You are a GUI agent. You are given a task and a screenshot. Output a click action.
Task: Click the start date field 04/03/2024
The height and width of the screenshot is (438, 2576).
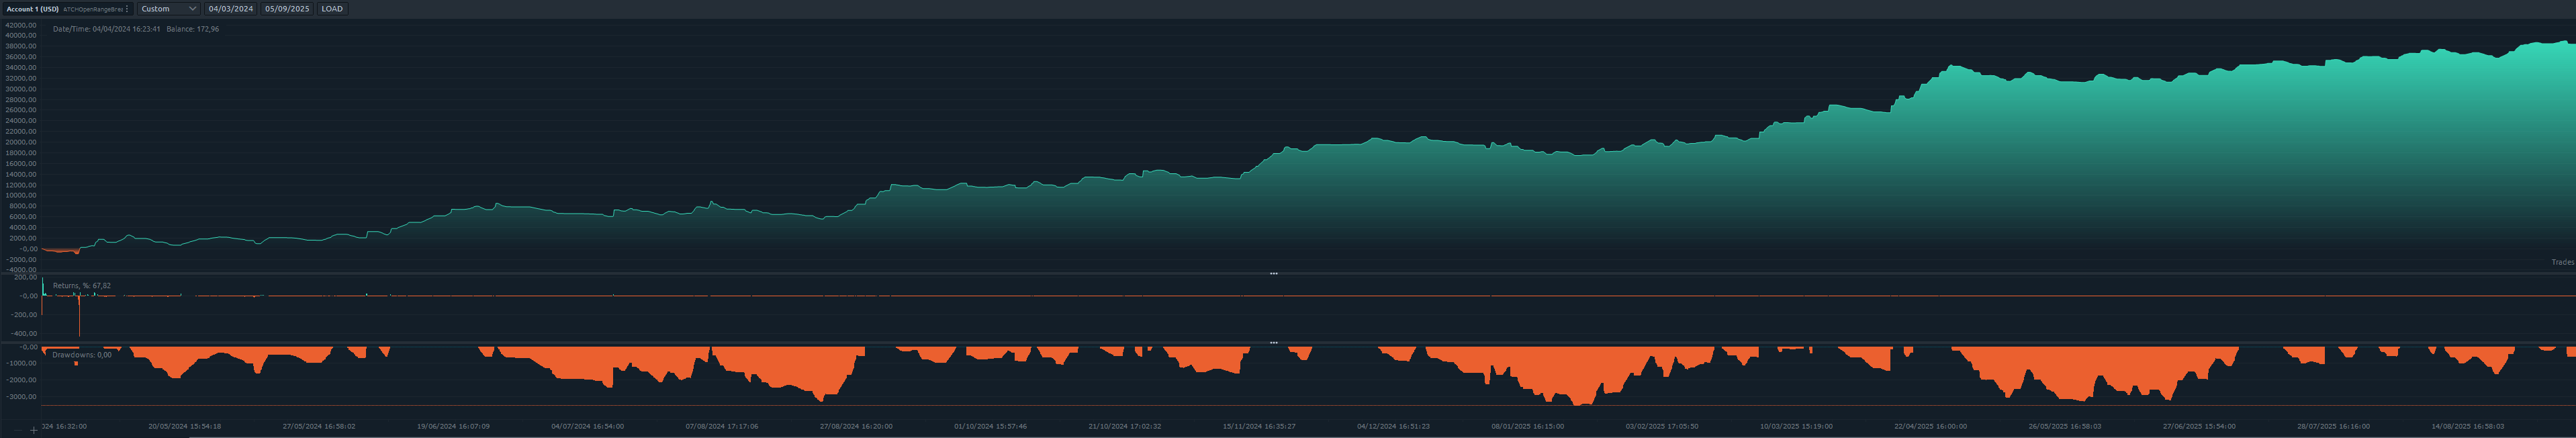[x=230, y=9]
